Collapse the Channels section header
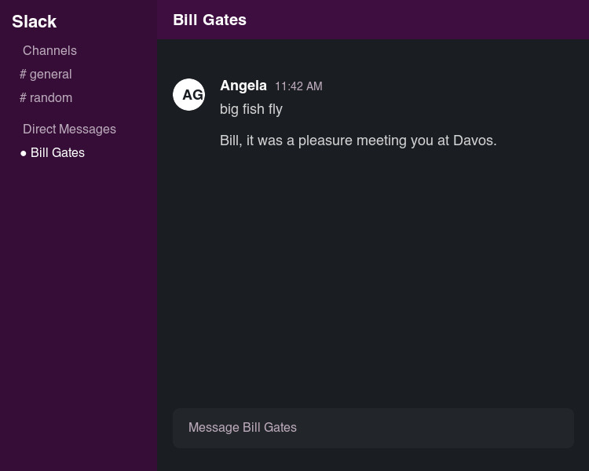This screenshot has width=589, height=471. (x=49, y=51)
